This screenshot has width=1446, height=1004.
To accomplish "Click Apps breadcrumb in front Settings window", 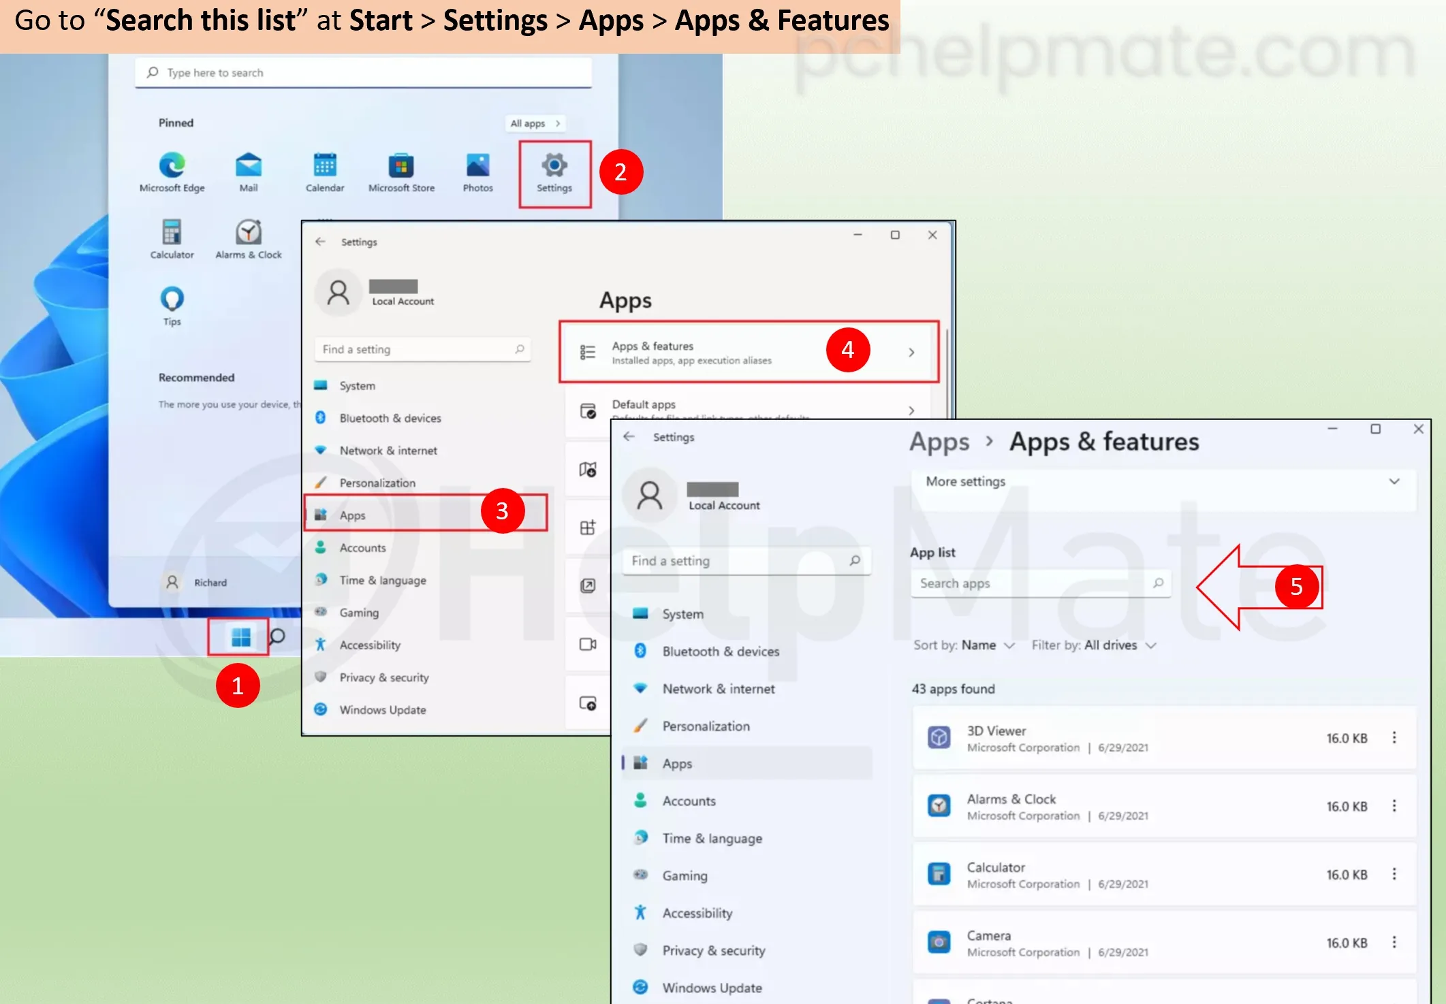I will pyautogui.click(x=939, y=442).
